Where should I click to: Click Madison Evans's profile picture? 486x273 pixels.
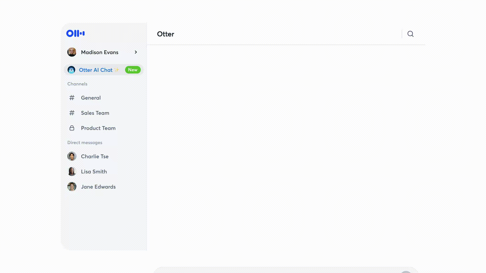72,52
